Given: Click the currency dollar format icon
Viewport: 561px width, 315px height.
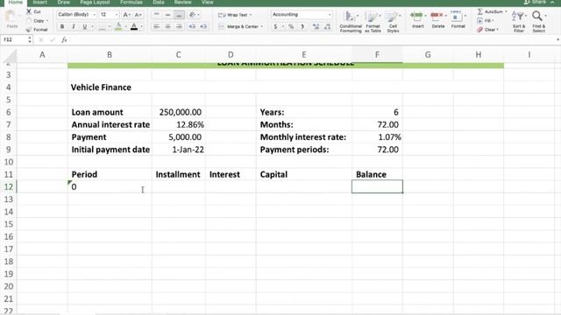Looking at the screenshot, I should (x=275, y=27).
